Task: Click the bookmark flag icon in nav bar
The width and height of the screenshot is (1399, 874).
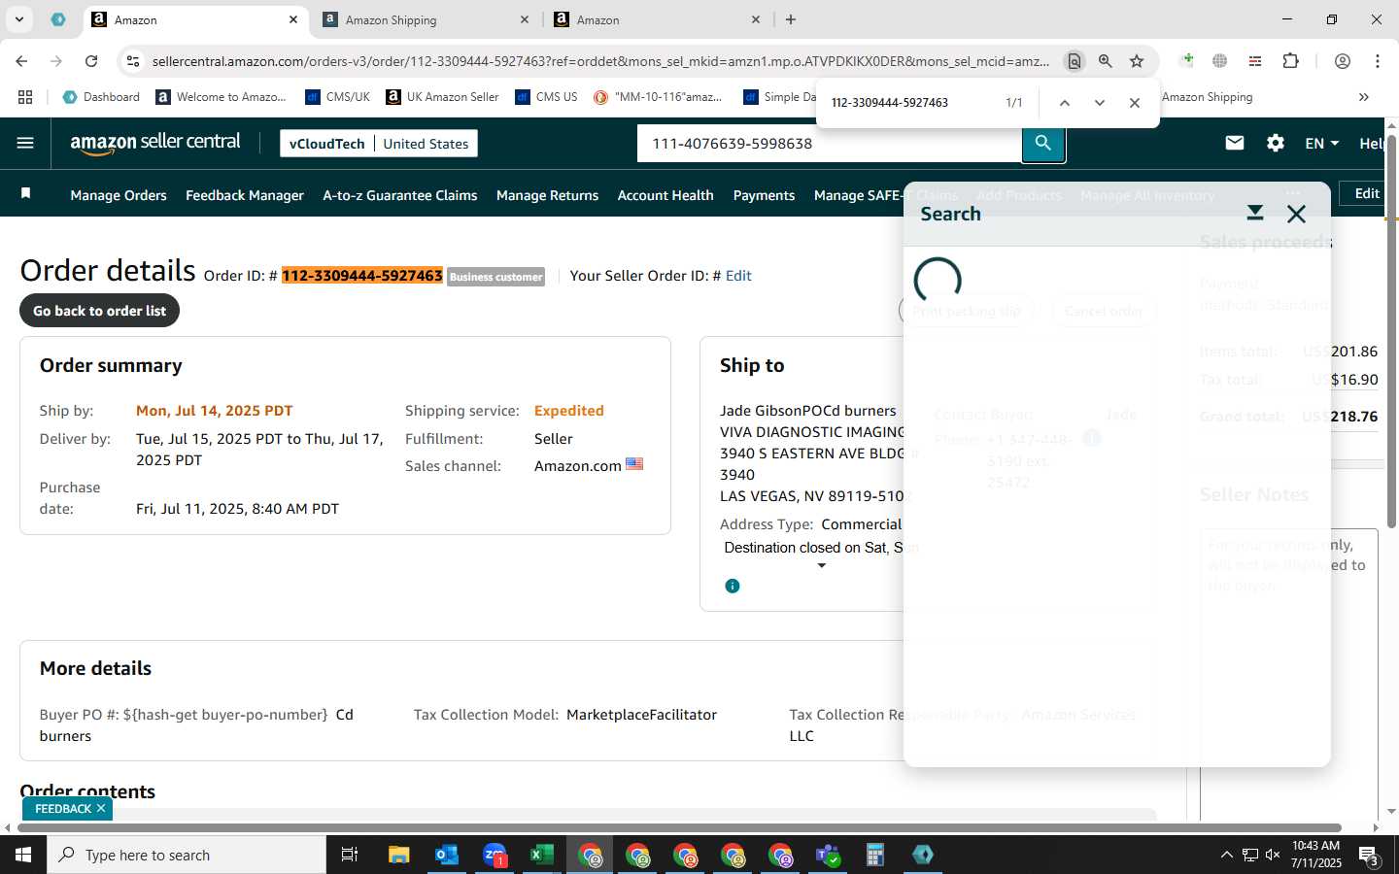Action: [x=26, y=193]
